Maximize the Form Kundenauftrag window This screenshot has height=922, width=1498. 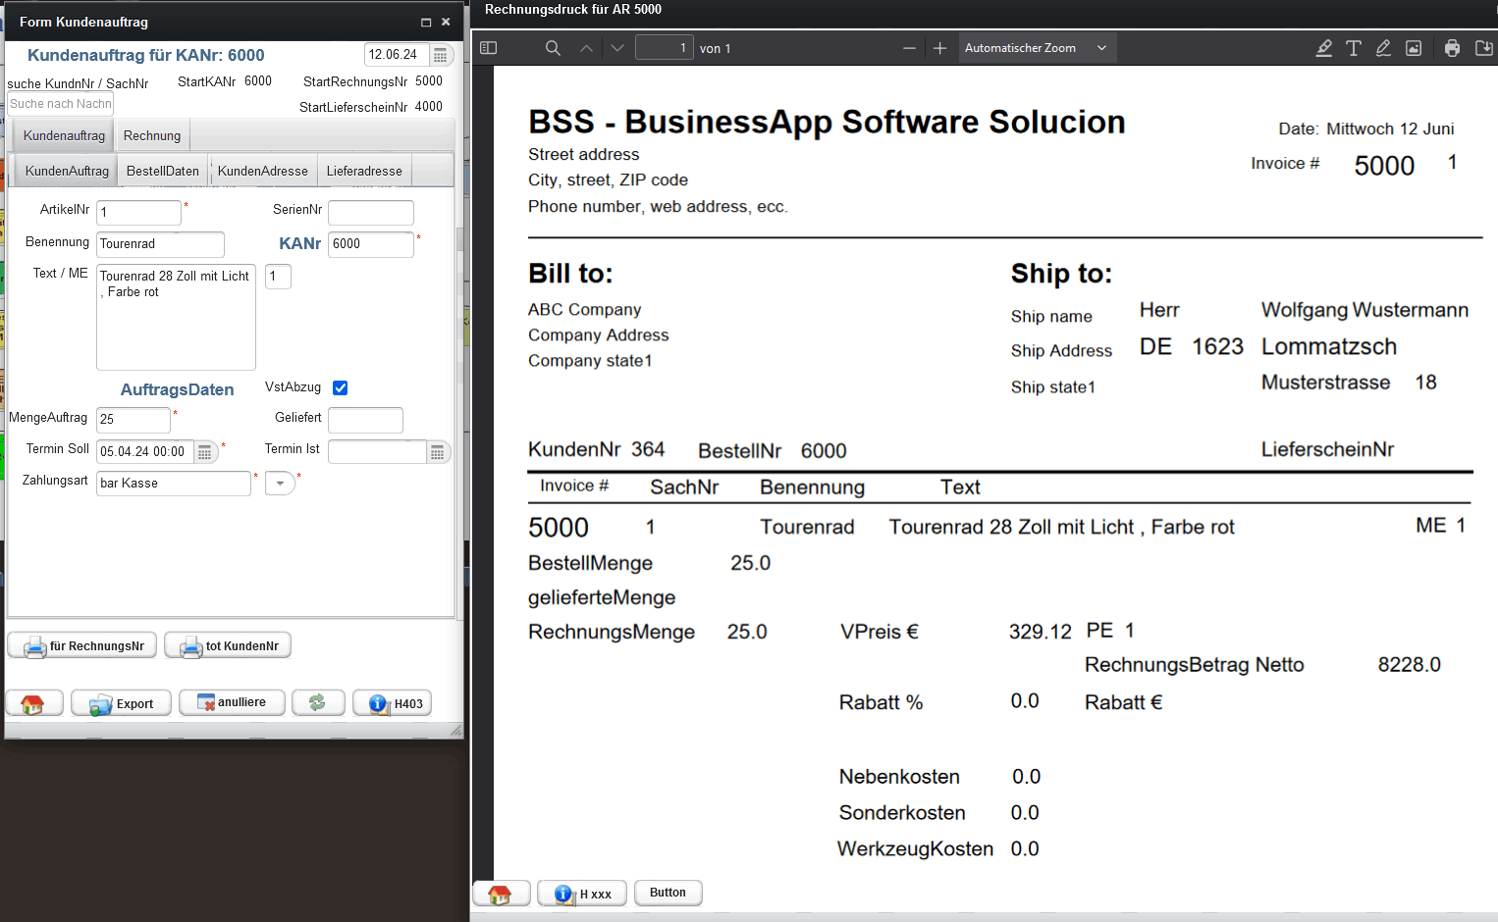point(426,22)
